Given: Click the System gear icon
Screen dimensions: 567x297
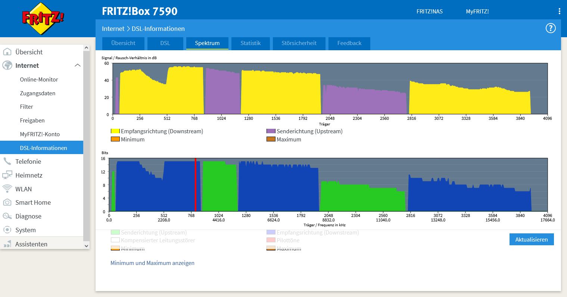Looking at the screenshot, I should point(7,230).
